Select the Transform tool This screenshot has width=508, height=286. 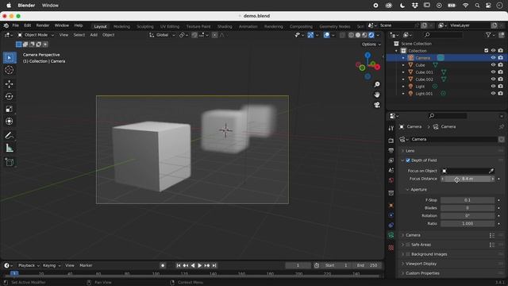[x=10, y=122]
